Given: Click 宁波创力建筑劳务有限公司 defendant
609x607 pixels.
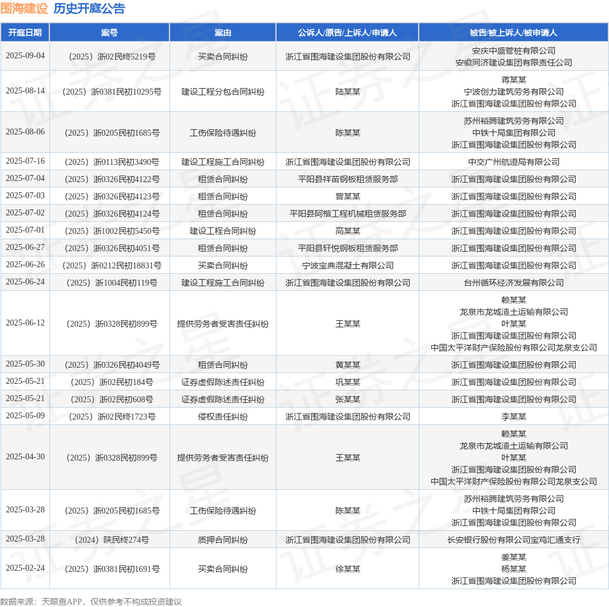Looking at the screenshot, I should pyautogui.click(x=513, y=92).
